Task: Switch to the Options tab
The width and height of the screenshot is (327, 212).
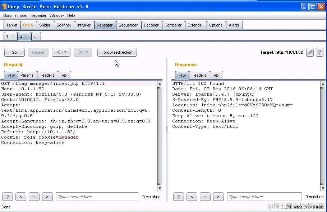Action: point(216,25)
